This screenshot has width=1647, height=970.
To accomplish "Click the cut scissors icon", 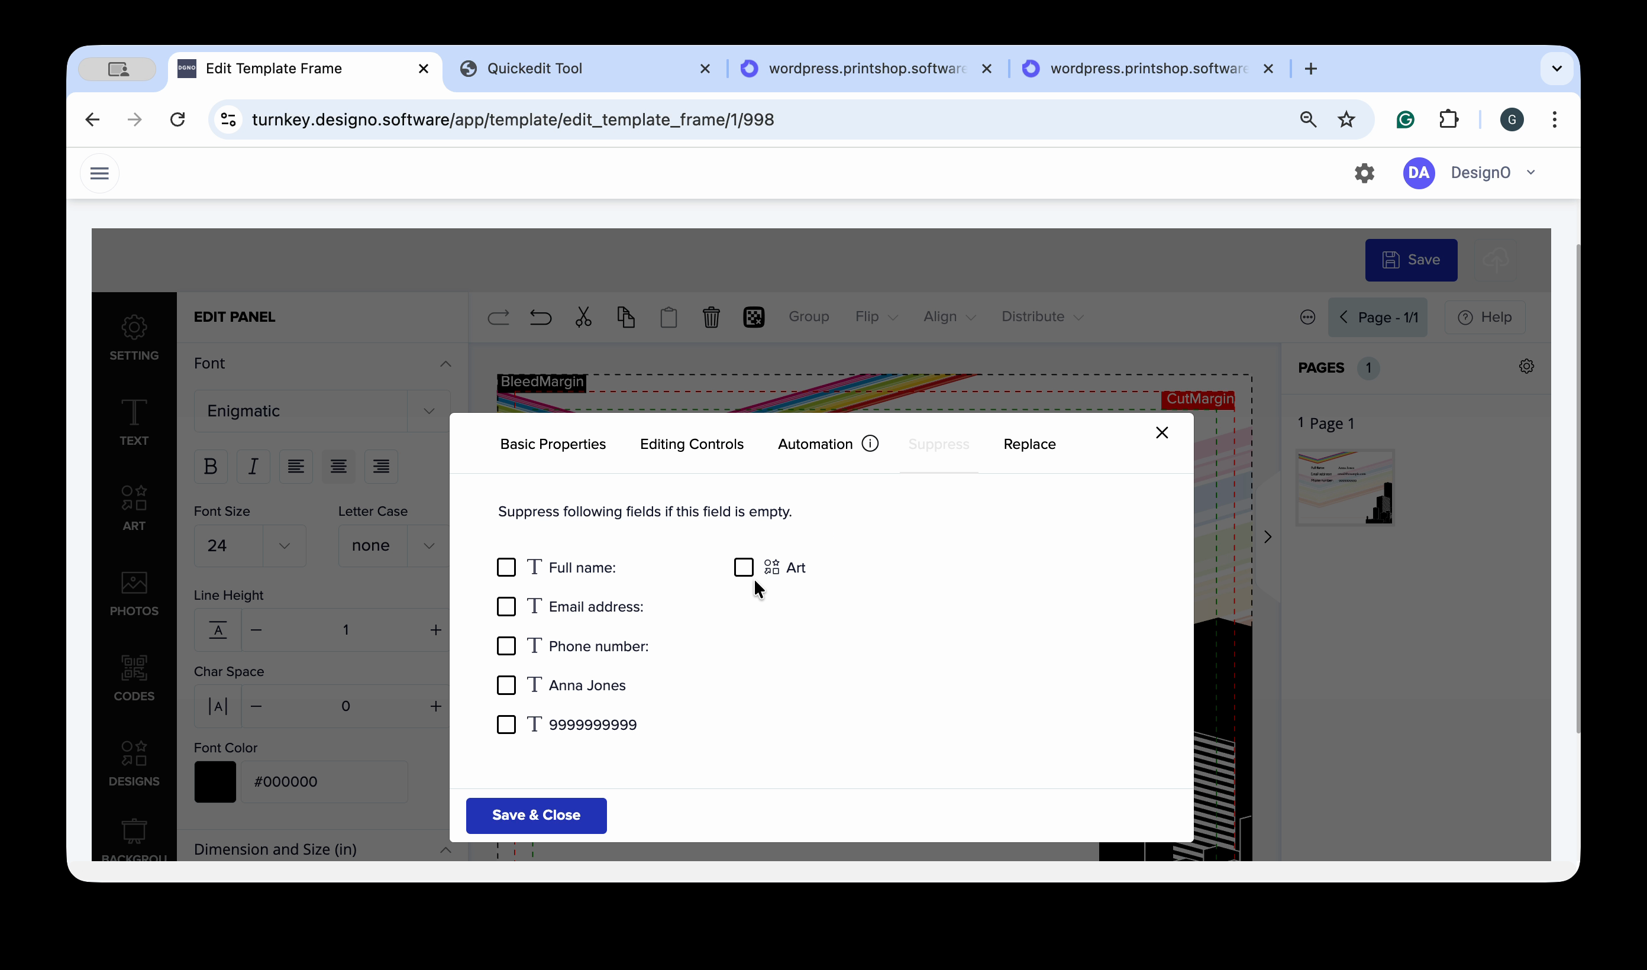I will tap(583, 317).
